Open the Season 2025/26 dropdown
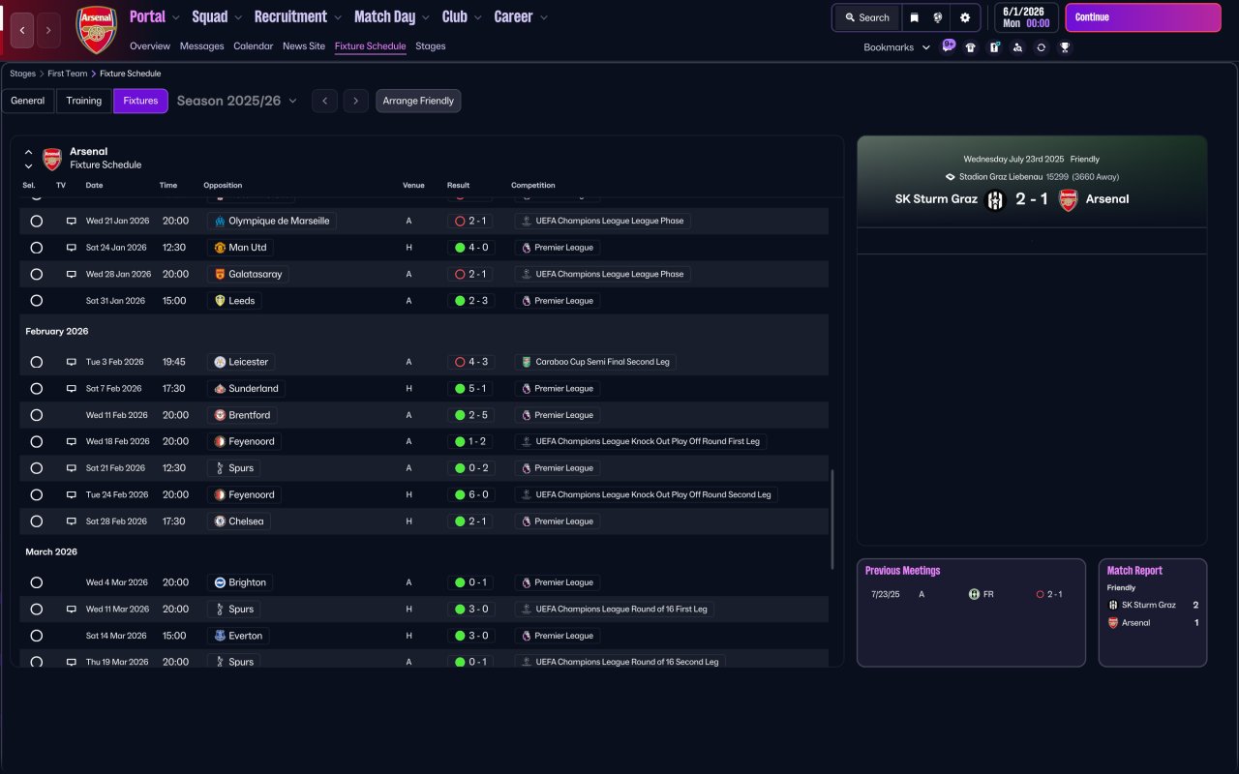 237,101
